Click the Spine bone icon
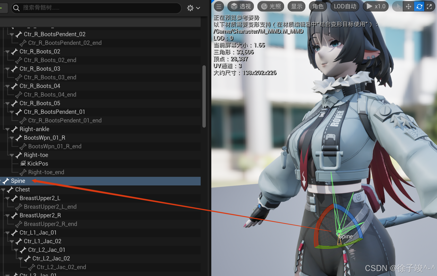437x276 pixels. (6, 181)
